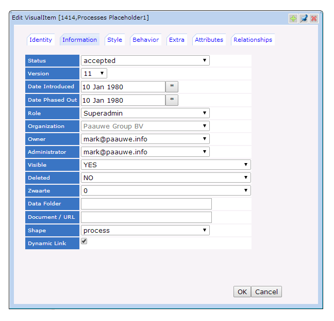The image size is (334, 321).
Task: Open the Relationships tab
Action: pyautogui.click(x=253, y=40)
